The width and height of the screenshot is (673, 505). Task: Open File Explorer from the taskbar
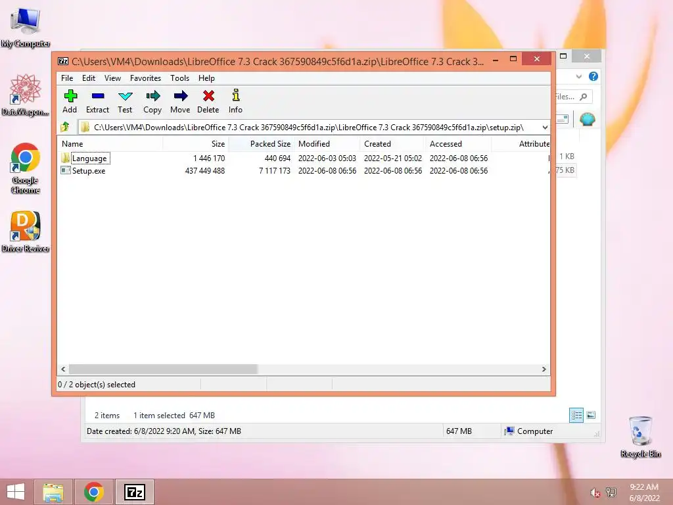[53, 492]
